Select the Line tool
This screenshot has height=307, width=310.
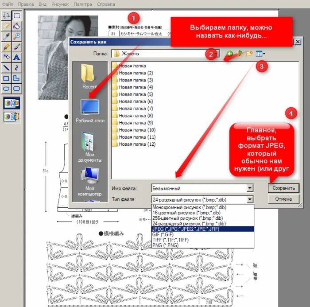tap(6, 68)
